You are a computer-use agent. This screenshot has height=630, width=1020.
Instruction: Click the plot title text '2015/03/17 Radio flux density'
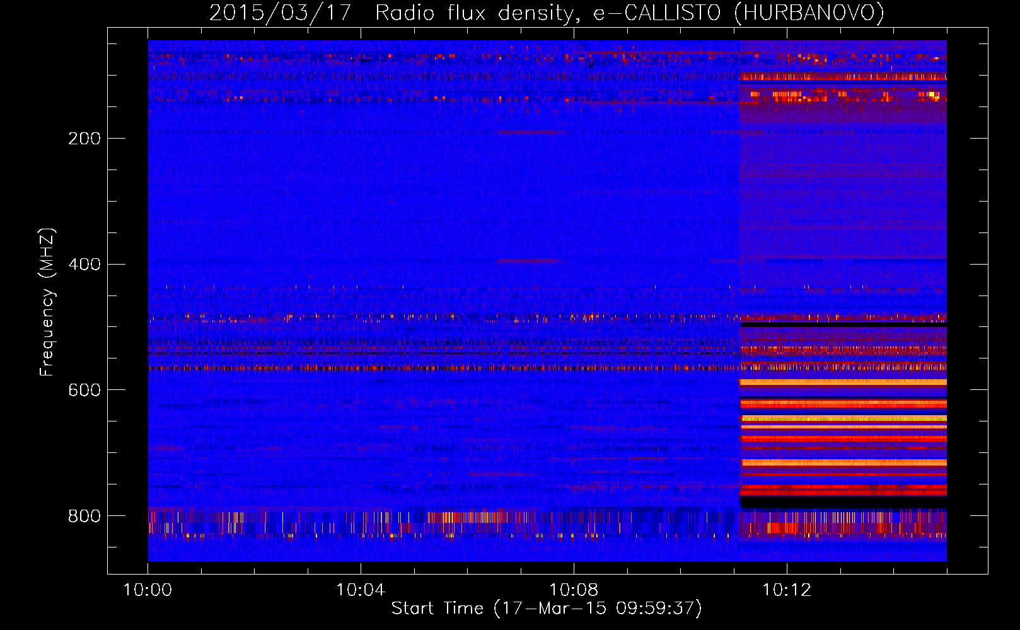[394, 13]
